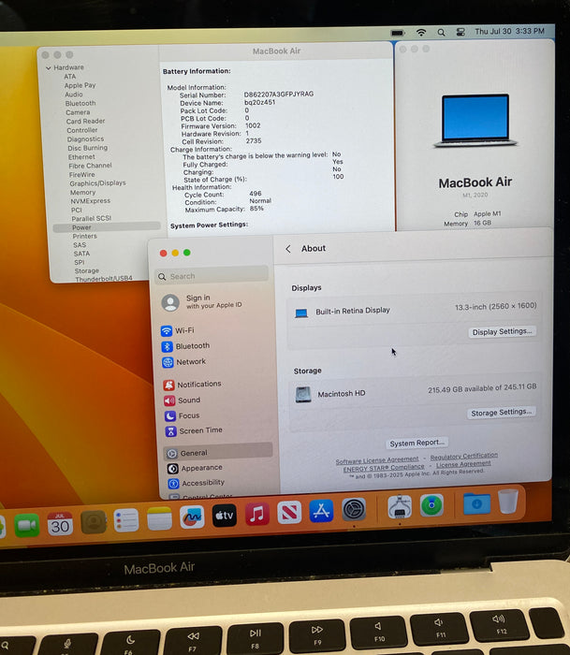Viewport: 570px width, 655px height.
Task: Click the System Settings search field
Action: pyautogui.click(x=212, y=276)
